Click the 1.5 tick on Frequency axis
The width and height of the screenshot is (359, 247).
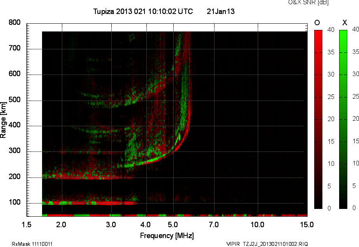[26, 224]
